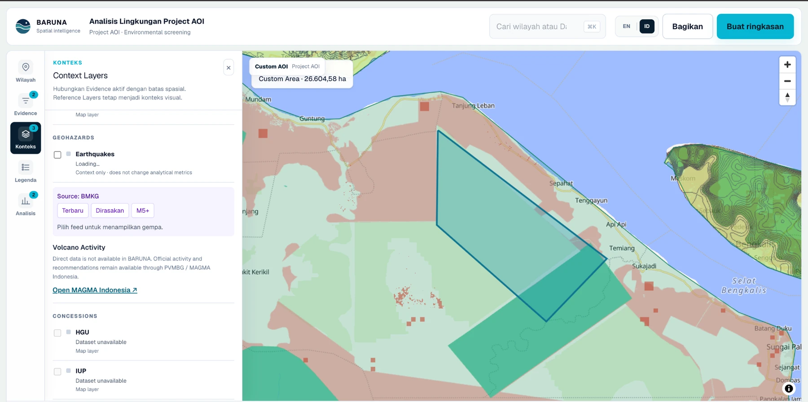The width and height of the screenshot is (808, 402).
Task: Open the Evidence sidebar panel
Action: [26, 105]
